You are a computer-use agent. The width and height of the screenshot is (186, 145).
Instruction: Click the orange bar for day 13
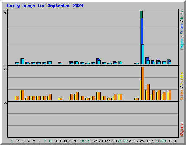tap(77, 96)
